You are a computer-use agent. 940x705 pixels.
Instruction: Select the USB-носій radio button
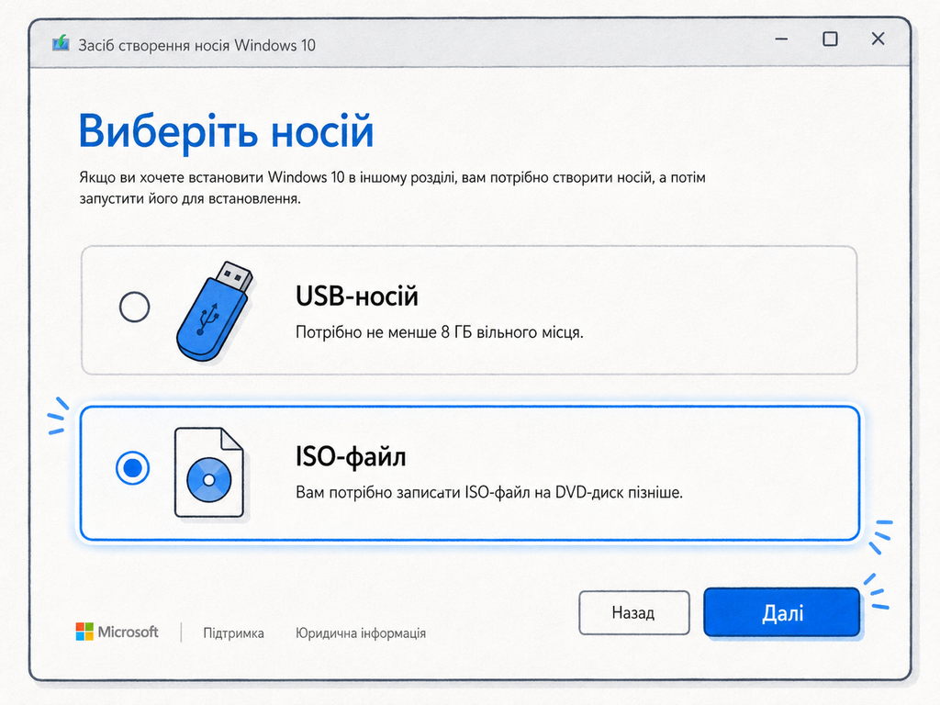tap(134, 307)
